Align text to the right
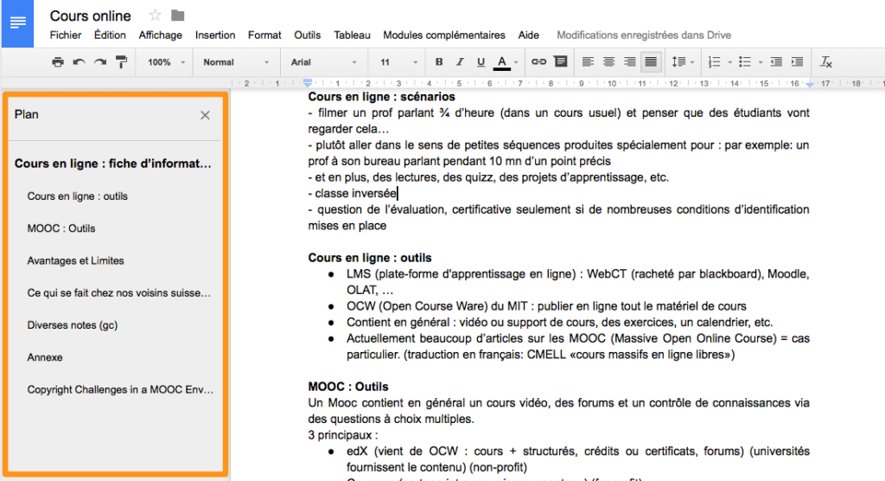This screenshot has height=481, width=885. 629,62
